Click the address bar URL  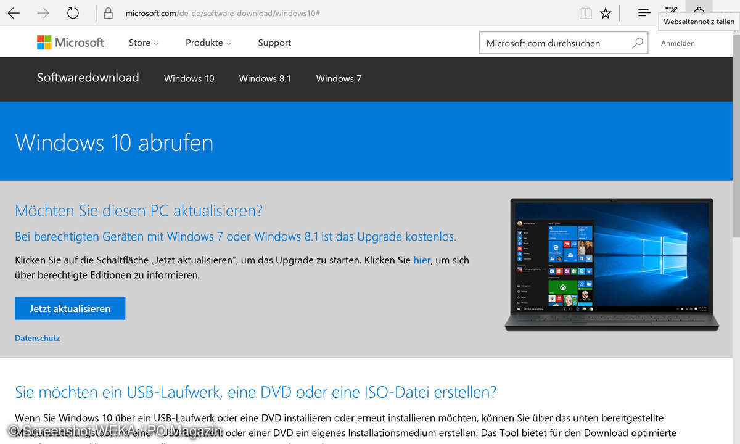point(222,13)
